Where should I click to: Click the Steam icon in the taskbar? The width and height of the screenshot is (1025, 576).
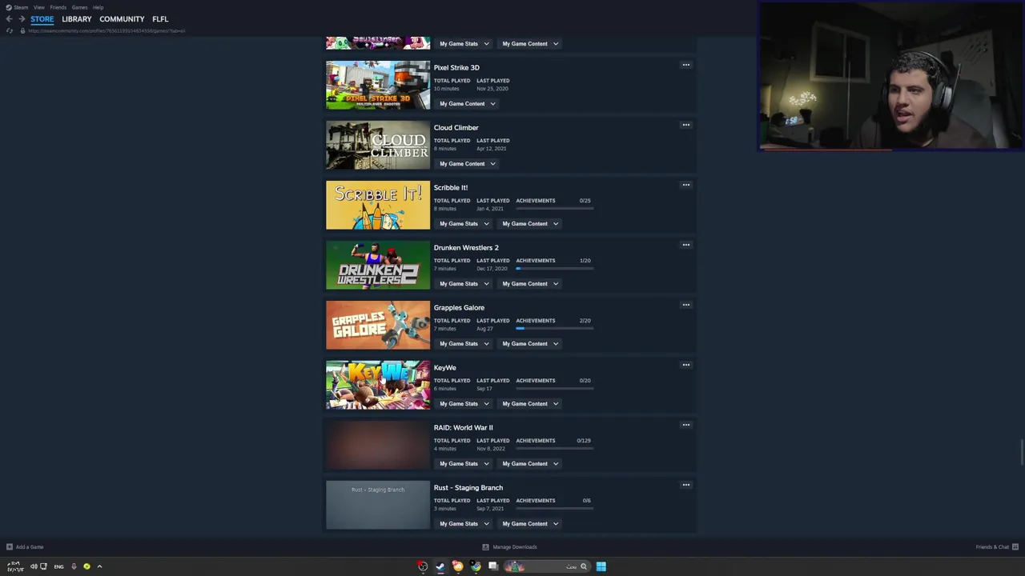[x=440, y=566]
